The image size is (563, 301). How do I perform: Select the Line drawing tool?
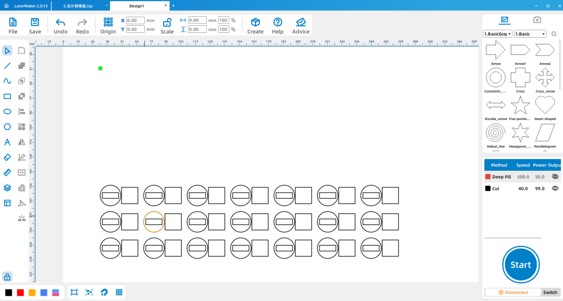click(x=7, y=66)
